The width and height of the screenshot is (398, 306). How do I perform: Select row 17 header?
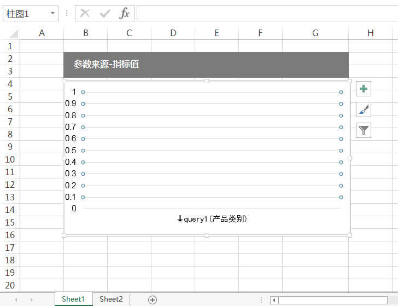click(x=10, y=247)
